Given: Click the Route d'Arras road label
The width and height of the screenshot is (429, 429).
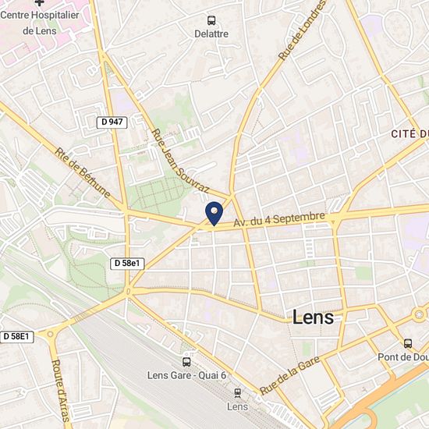Looking at the screenshot, I should pos(60,391).
